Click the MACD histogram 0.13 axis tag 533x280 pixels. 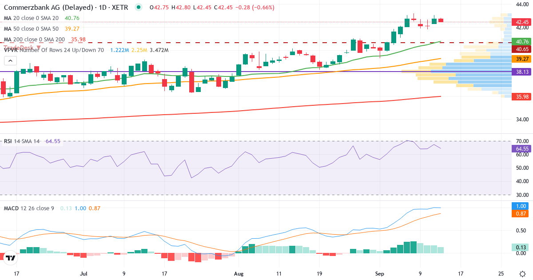(521, 247)
